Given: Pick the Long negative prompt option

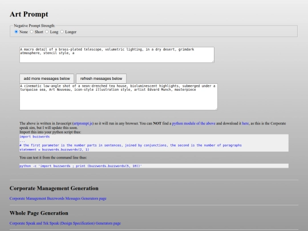Looking at the screenshot, I should [47, 31].
